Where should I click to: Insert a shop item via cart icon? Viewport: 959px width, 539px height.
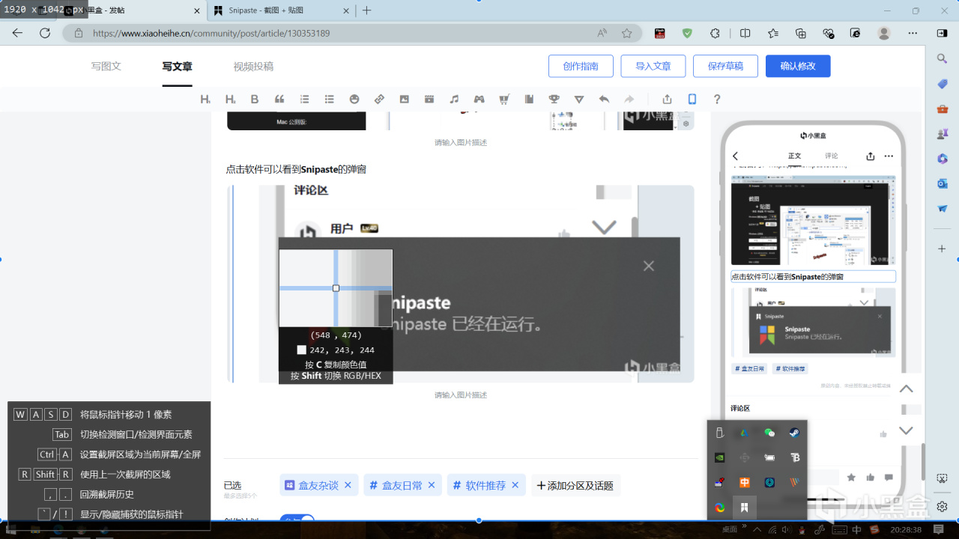point(504,99)
